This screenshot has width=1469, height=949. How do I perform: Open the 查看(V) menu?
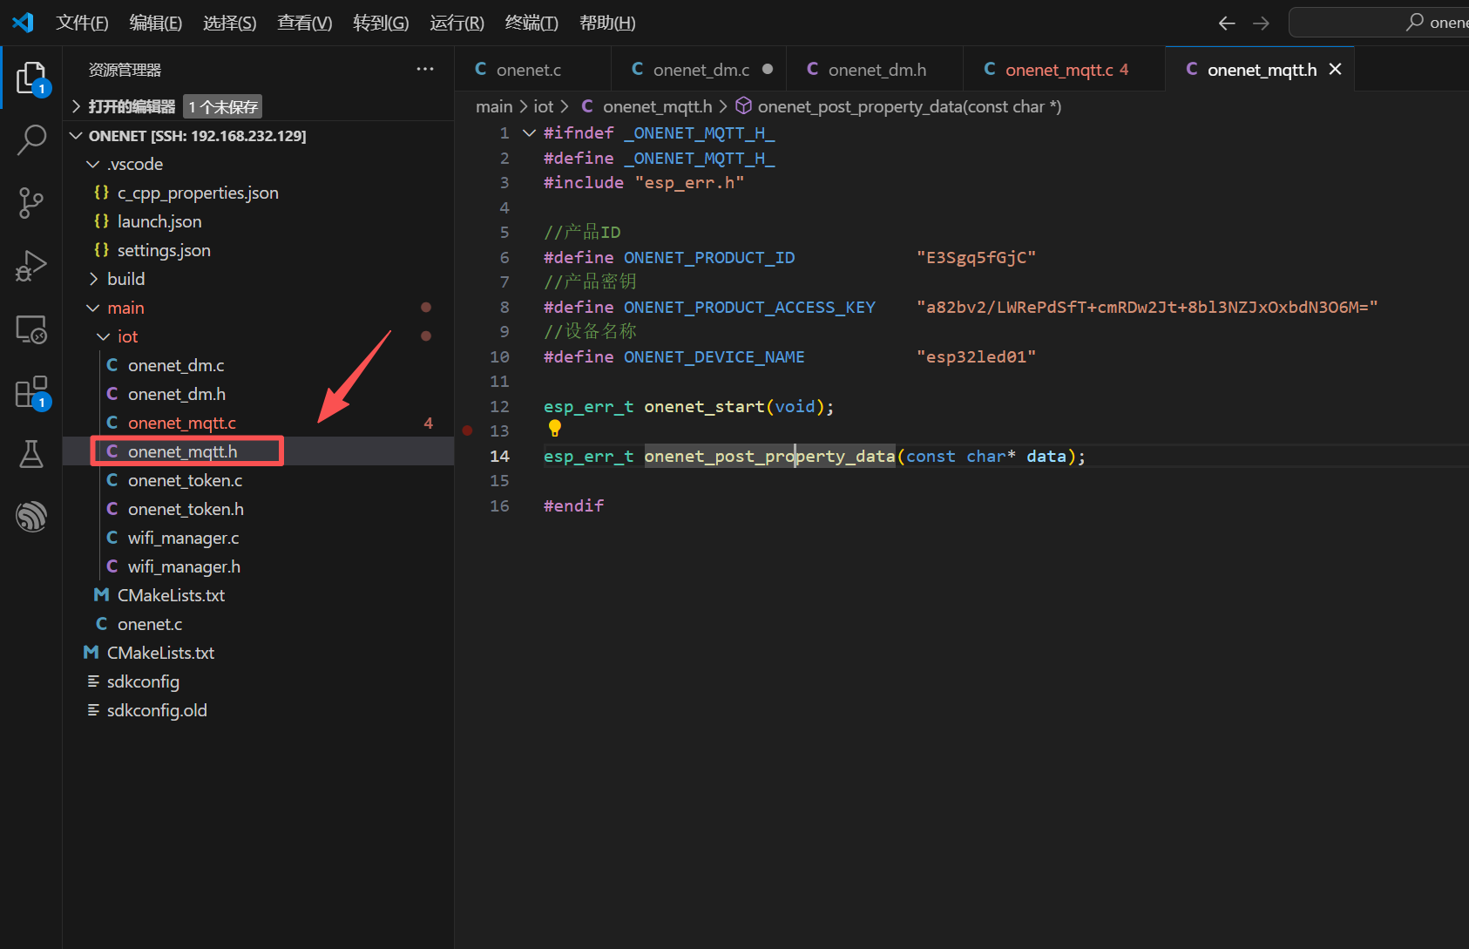tap(305, 23)
